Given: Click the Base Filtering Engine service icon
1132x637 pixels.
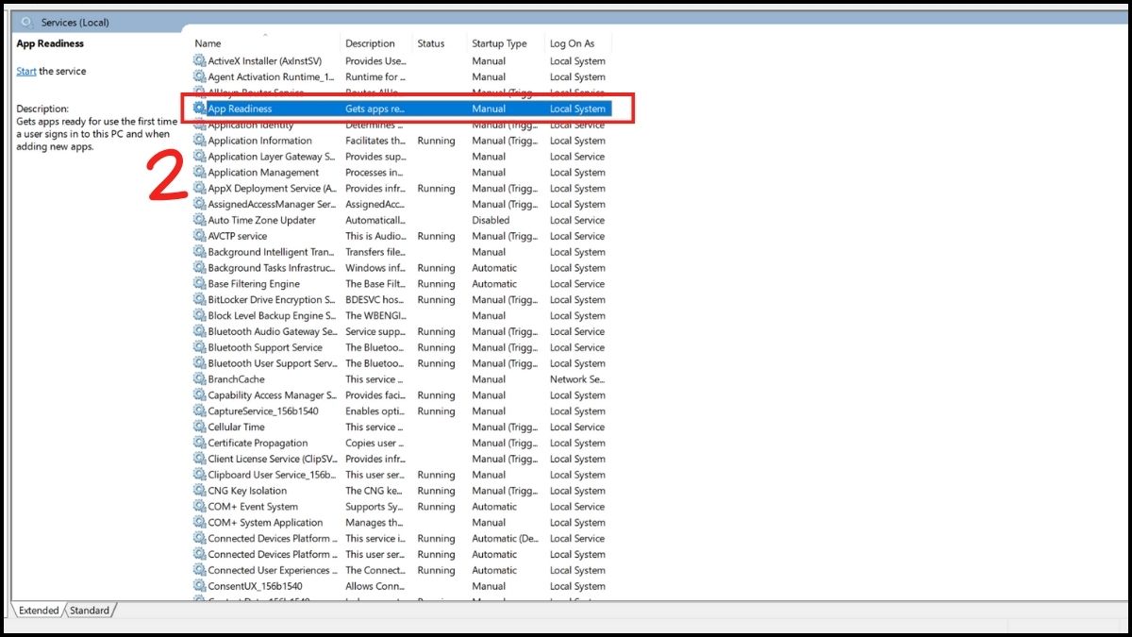Looking at the screenshot, I should click(198, 283).
